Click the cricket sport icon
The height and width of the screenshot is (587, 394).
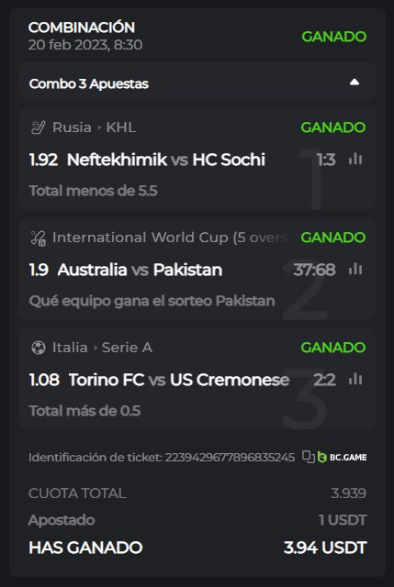(x=38, y=238)
